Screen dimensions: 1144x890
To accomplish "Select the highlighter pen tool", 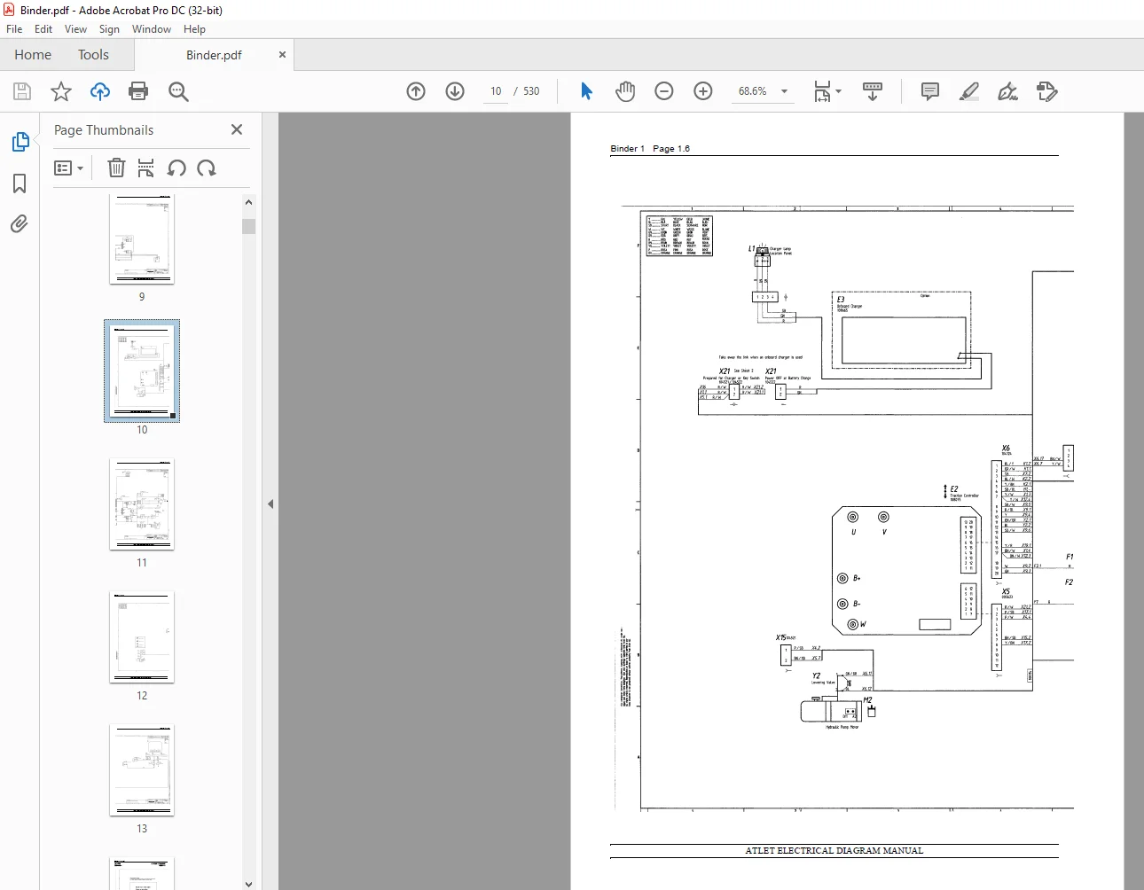I will click(x=969, y=91).
